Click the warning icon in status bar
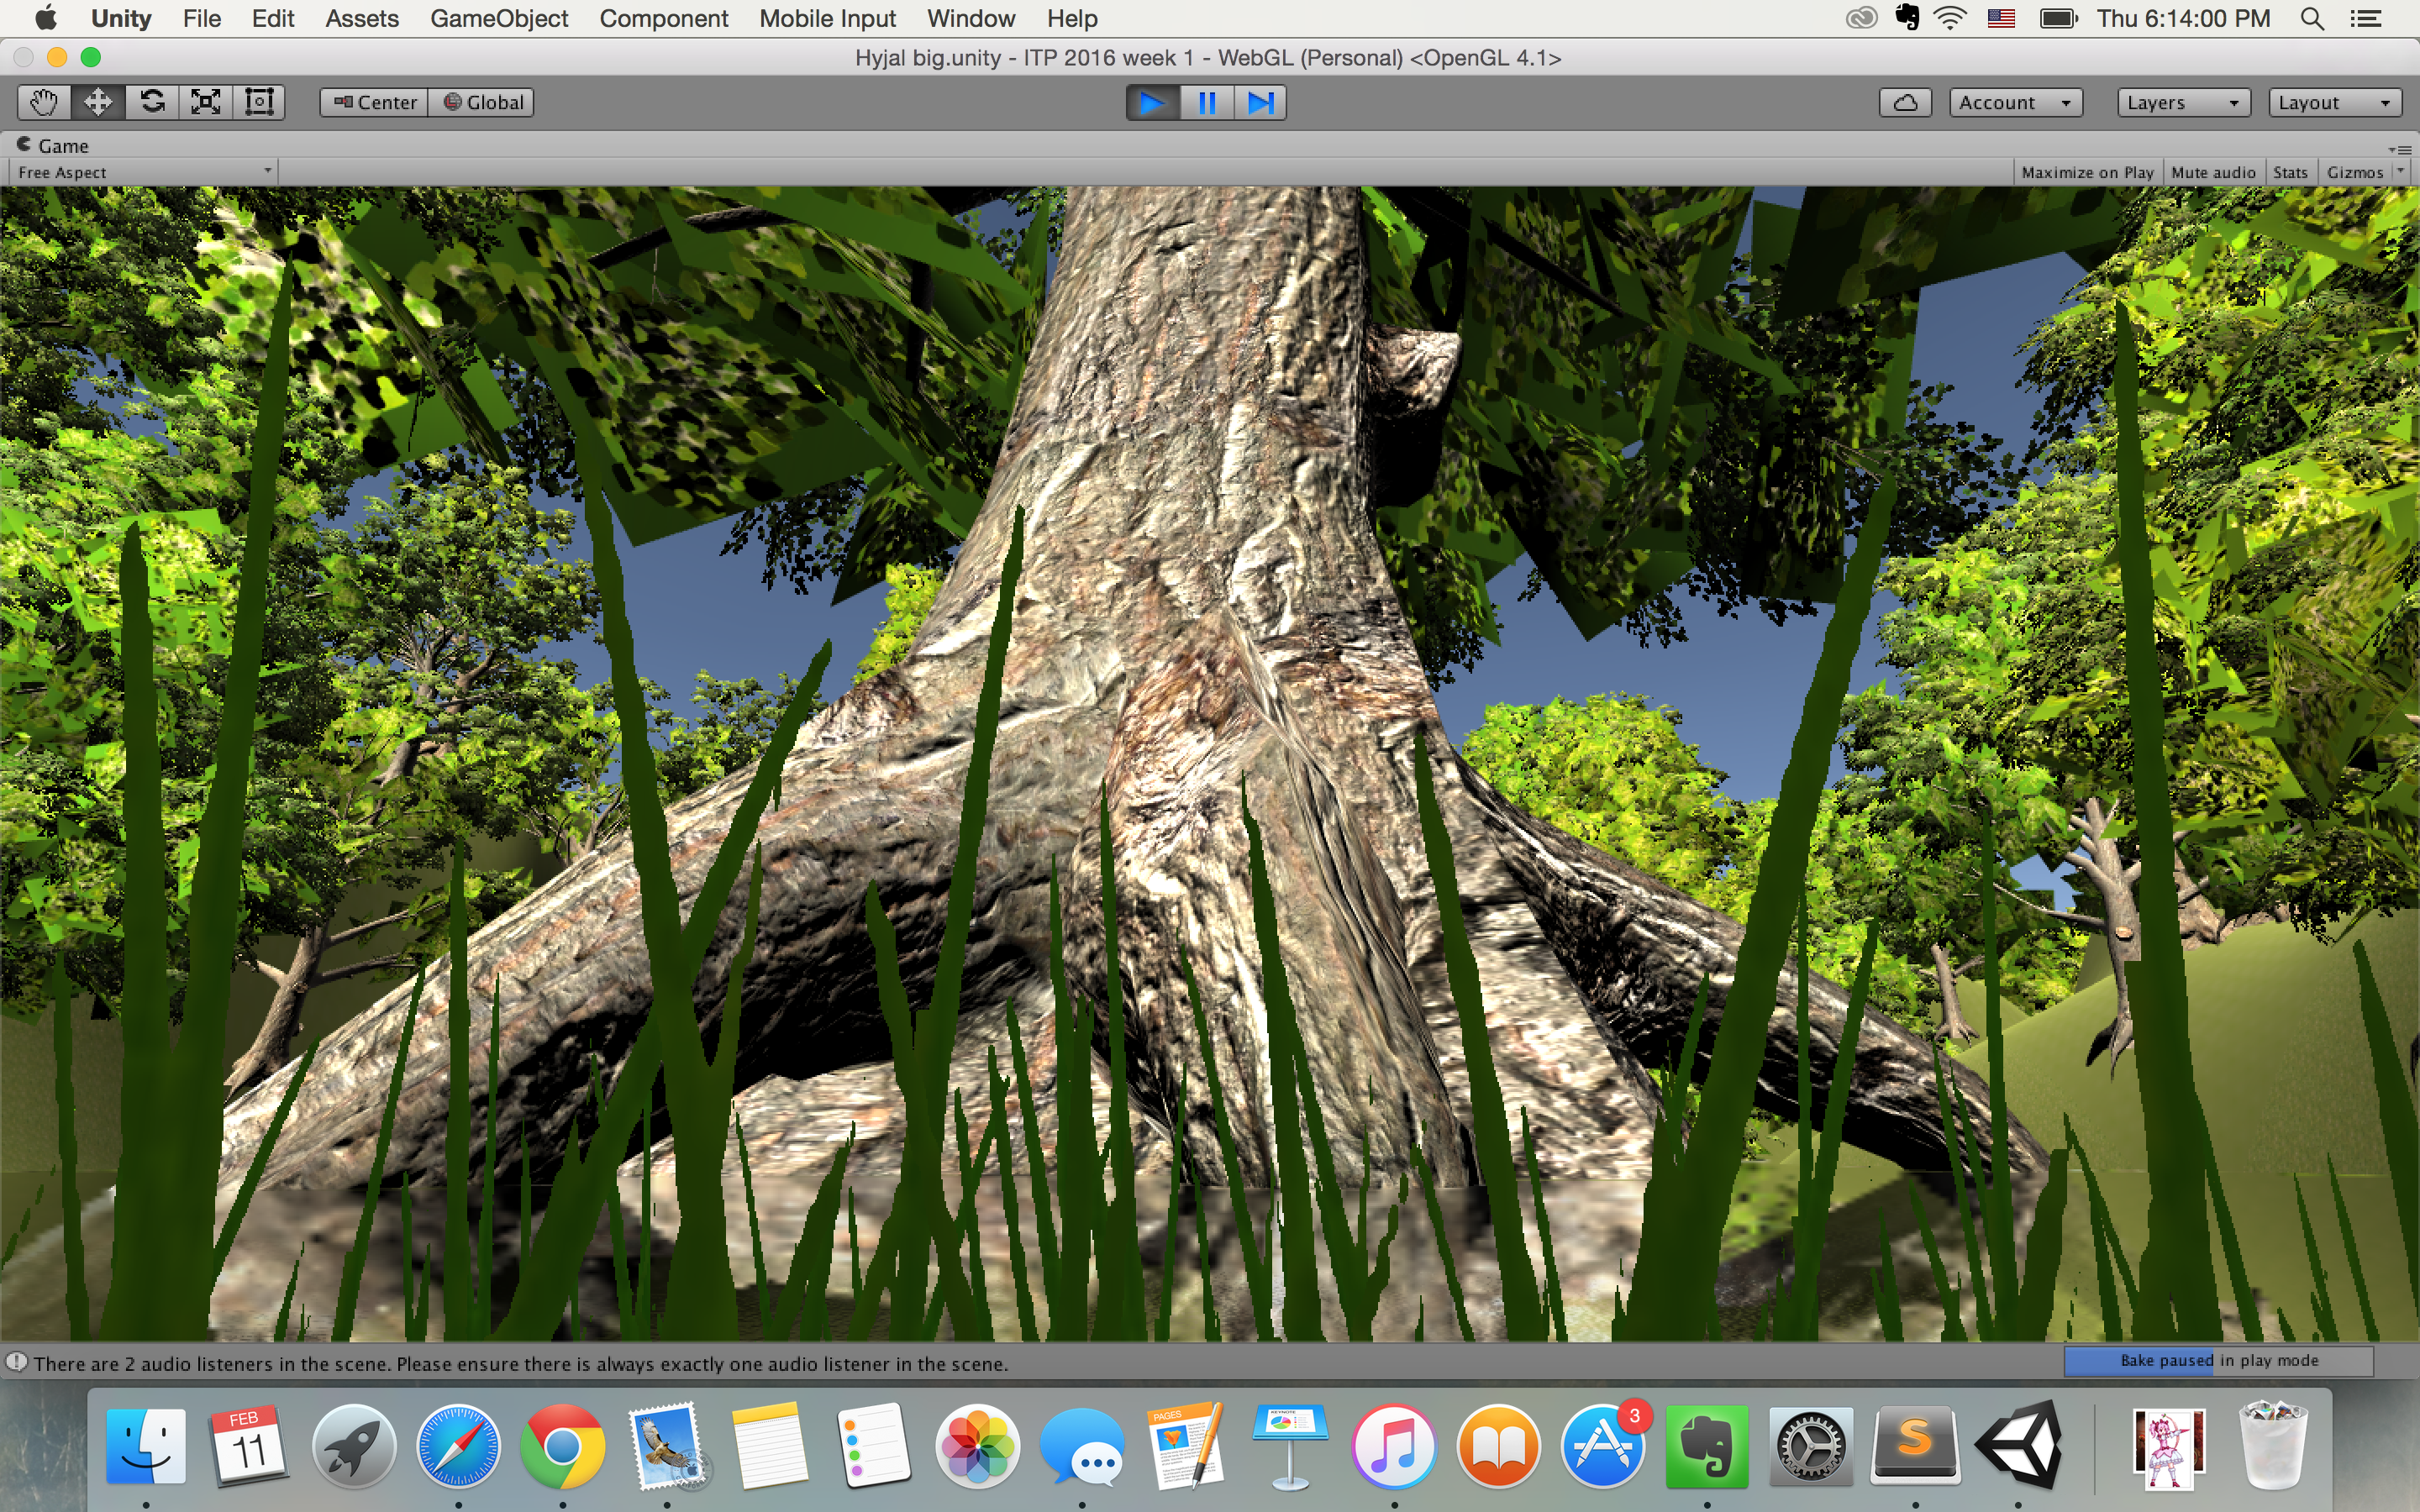Image resolution: width=2420 pixels, height=1512 pixels. point(17,1363)
